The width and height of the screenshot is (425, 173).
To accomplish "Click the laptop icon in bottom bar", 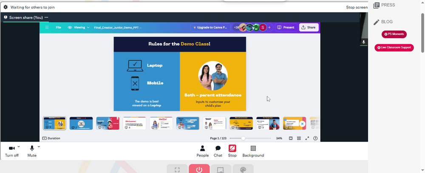I will coord(221,170).
